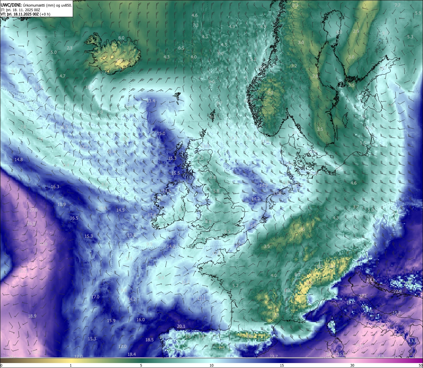Image resolution: width=423 pixels, height=368 pixels.
Task: Click the 2.8 value over Sweden
Action: click(315, 76)
